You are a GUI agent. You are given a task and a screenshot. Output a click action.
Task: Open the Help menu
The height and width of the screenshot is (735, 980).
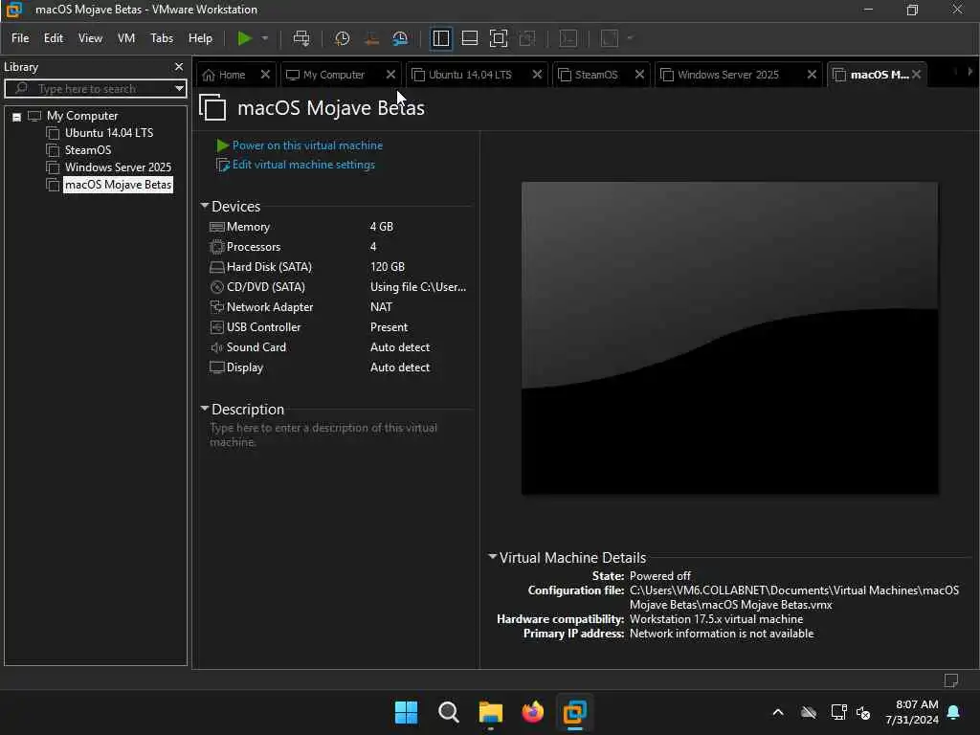point(200,38)
